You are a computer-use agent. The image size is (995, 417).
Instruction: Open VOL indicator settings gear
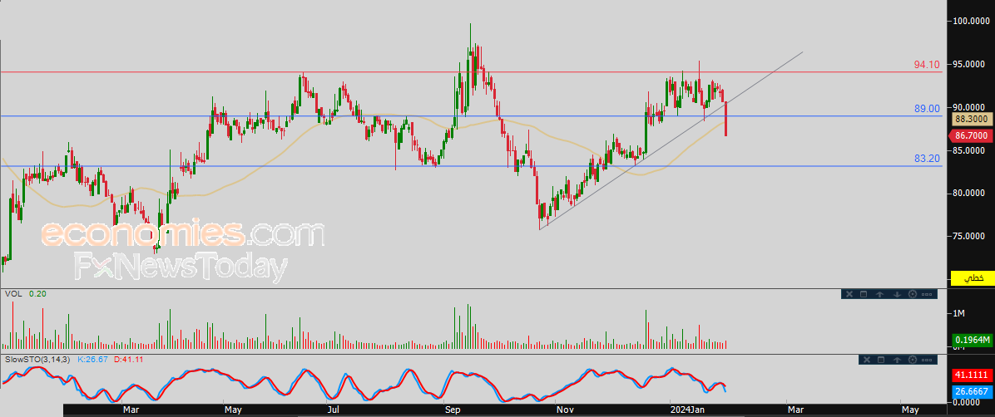[913, 294]
